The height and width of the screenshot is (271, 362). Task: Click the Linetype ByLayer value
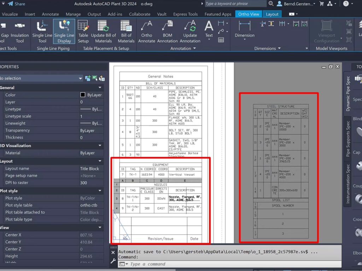[x=91, y=109]
